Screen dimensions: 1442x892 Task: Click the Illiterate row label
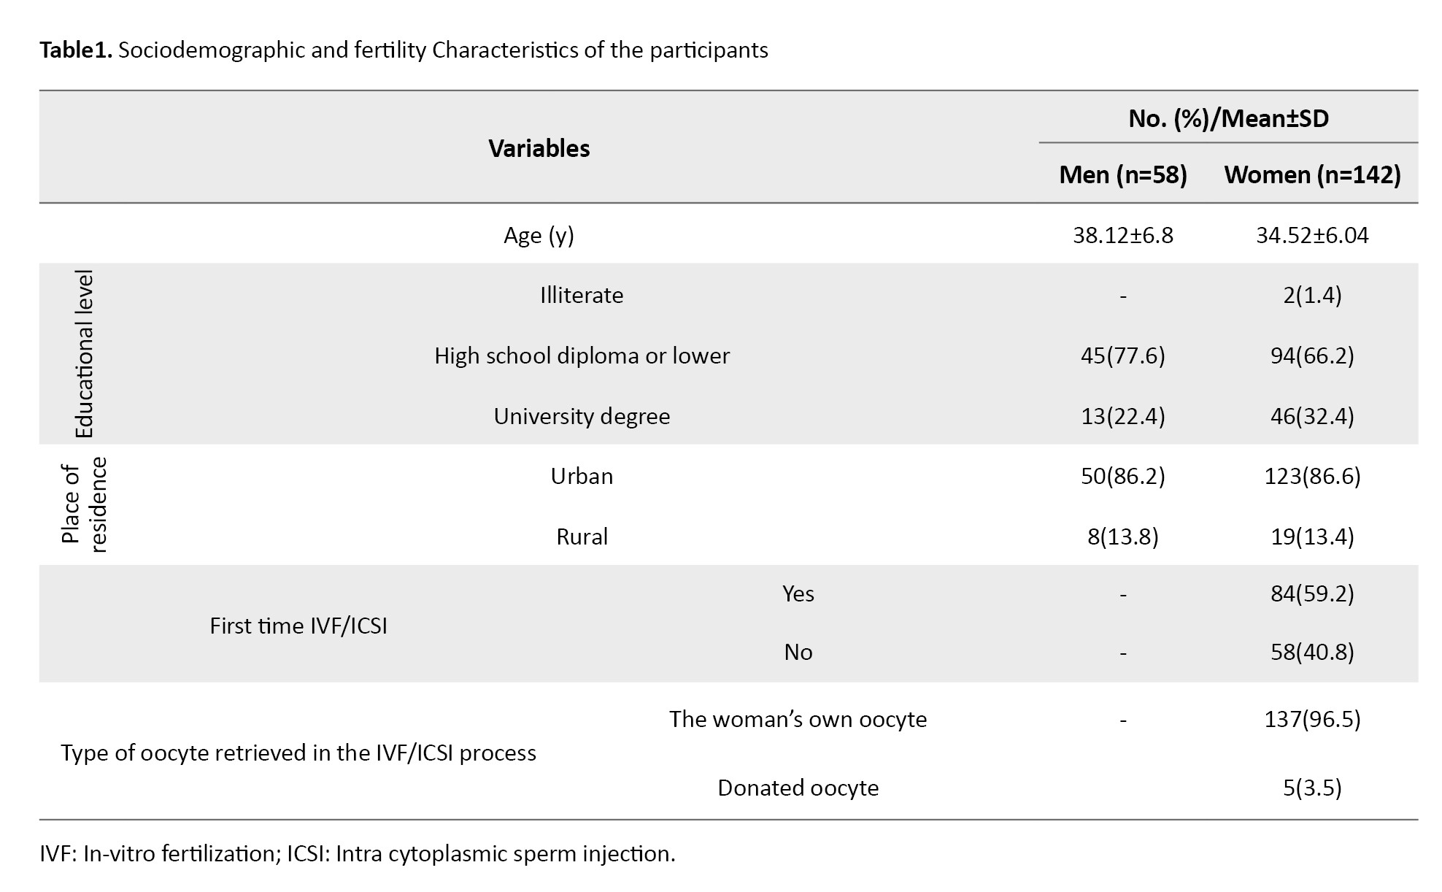point(582,296)
